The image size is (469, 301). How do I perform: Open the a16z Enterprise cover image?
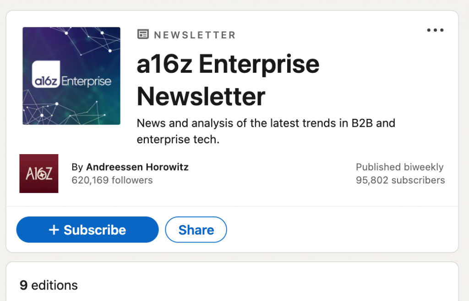pyautogui.click(x=71, y=76)
